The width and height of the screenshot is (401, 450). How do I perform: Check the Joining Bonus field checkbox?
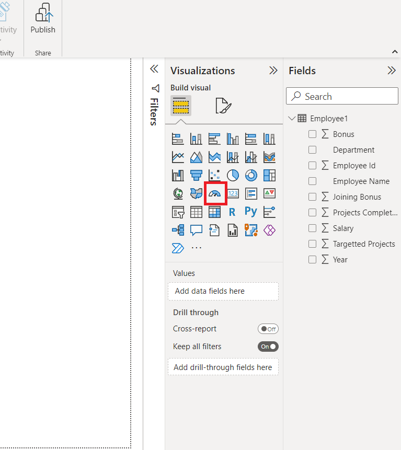click(x=312, y=197)
